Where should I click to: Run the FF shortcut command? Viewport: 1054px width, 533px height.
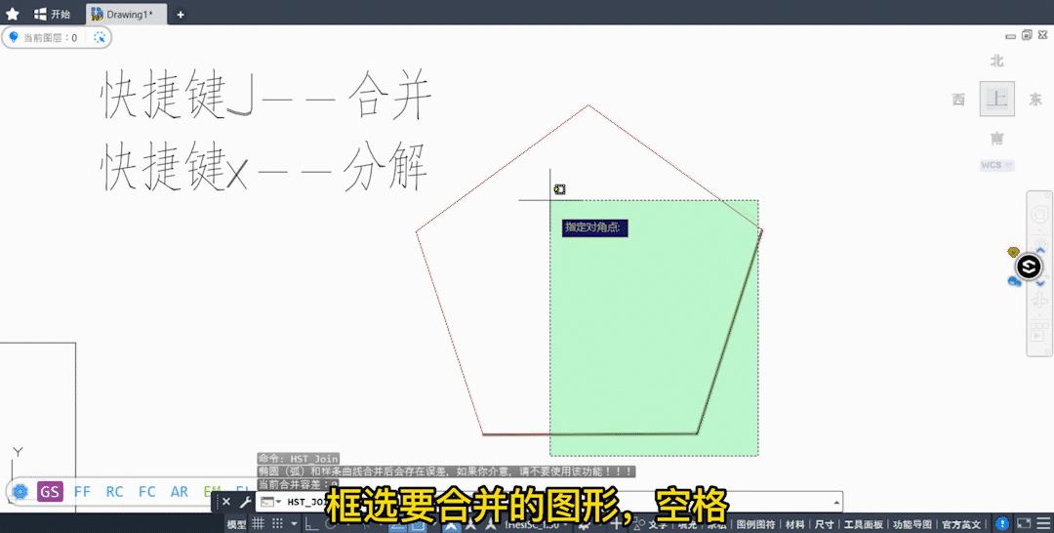(82, 491)
